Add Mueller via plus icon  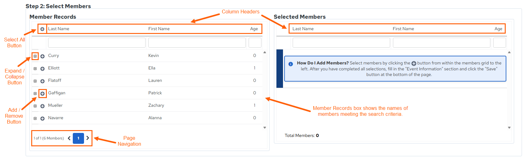[x=42, y=106]
